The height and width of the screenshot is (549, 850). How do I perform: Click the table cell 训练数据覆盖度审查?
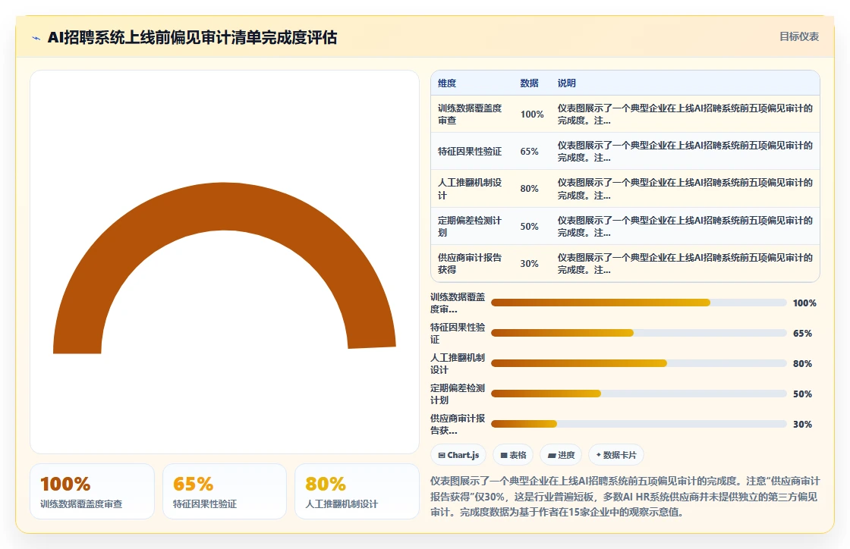click(x=470, y=115)
